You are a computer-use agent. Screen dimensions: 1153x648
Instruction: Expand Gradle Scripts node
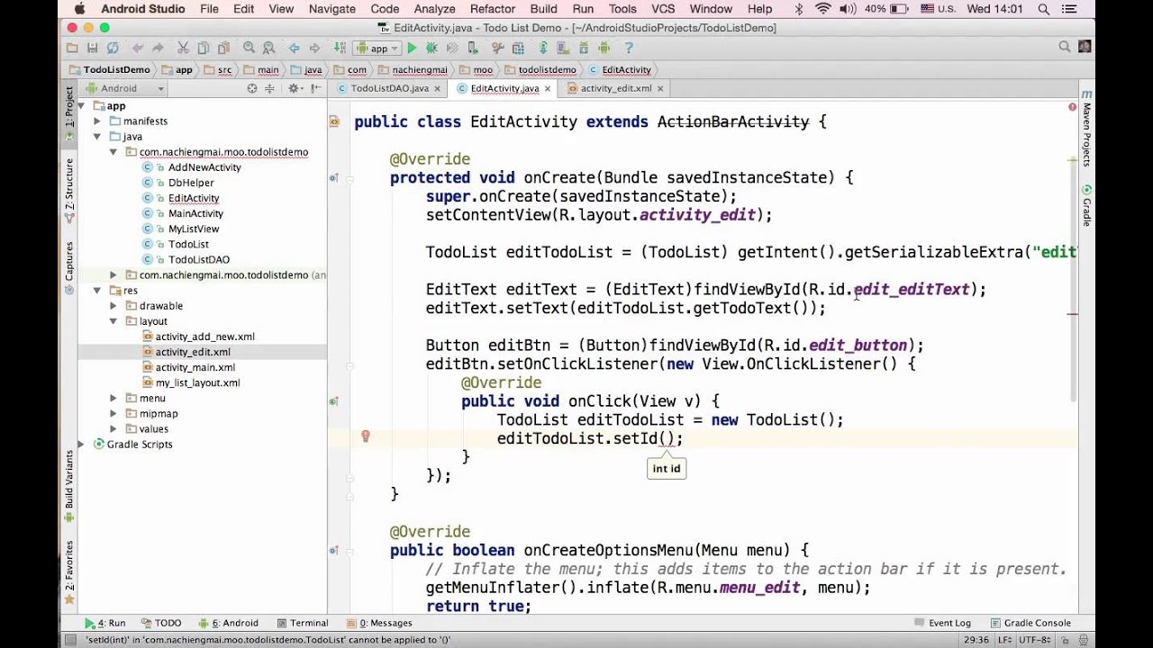coord(81,445)
